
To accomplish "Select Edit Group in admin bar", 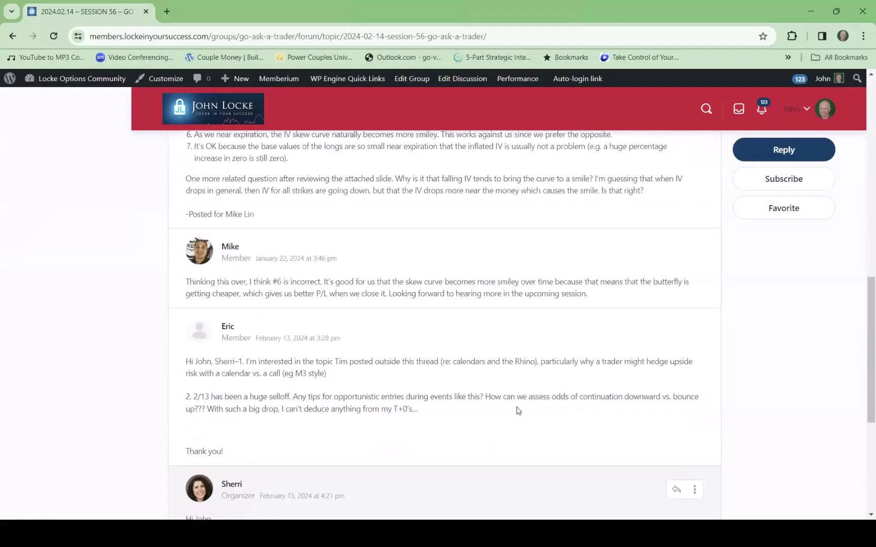I will [x=412, y=79].
